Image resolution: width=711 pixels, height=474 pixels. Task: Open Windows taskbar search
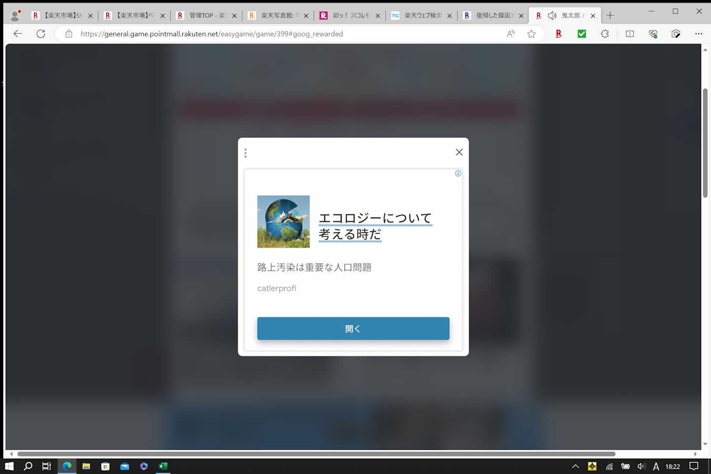click(x=28, y=466)
